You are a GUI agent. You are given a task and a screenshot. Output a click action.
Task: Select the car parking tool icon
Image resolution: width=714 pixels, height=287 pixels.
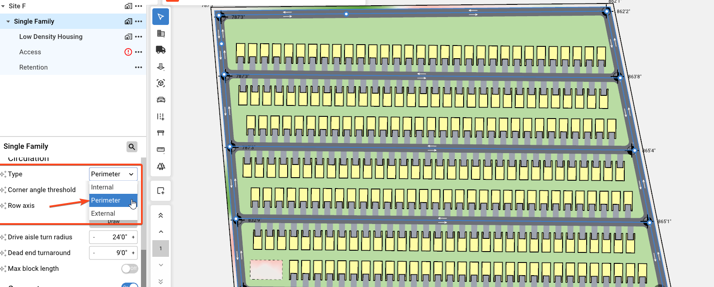pos(161,100)
